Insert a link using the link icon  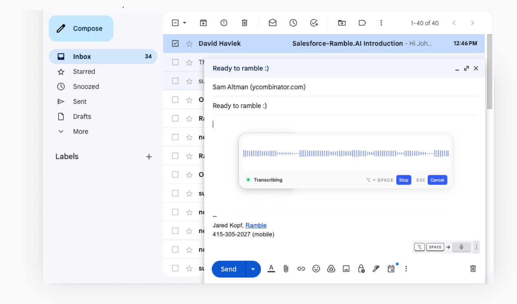pos(301,269)
